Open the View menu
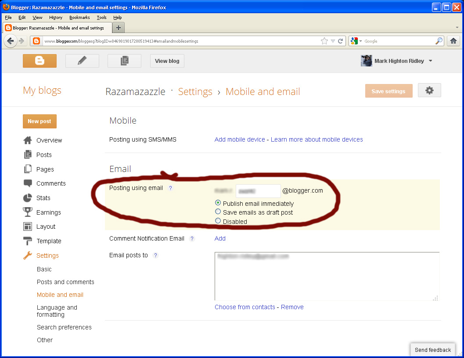Screen dimensions: 464x358 click(x=37, y=18)
